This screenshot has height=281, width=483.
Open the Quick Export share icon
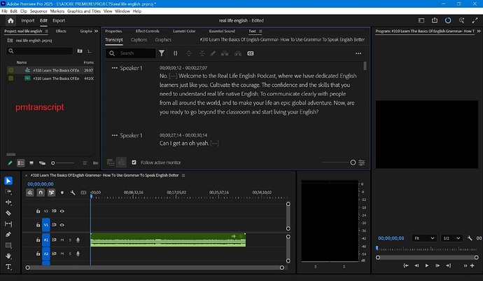tap(435, 20)
